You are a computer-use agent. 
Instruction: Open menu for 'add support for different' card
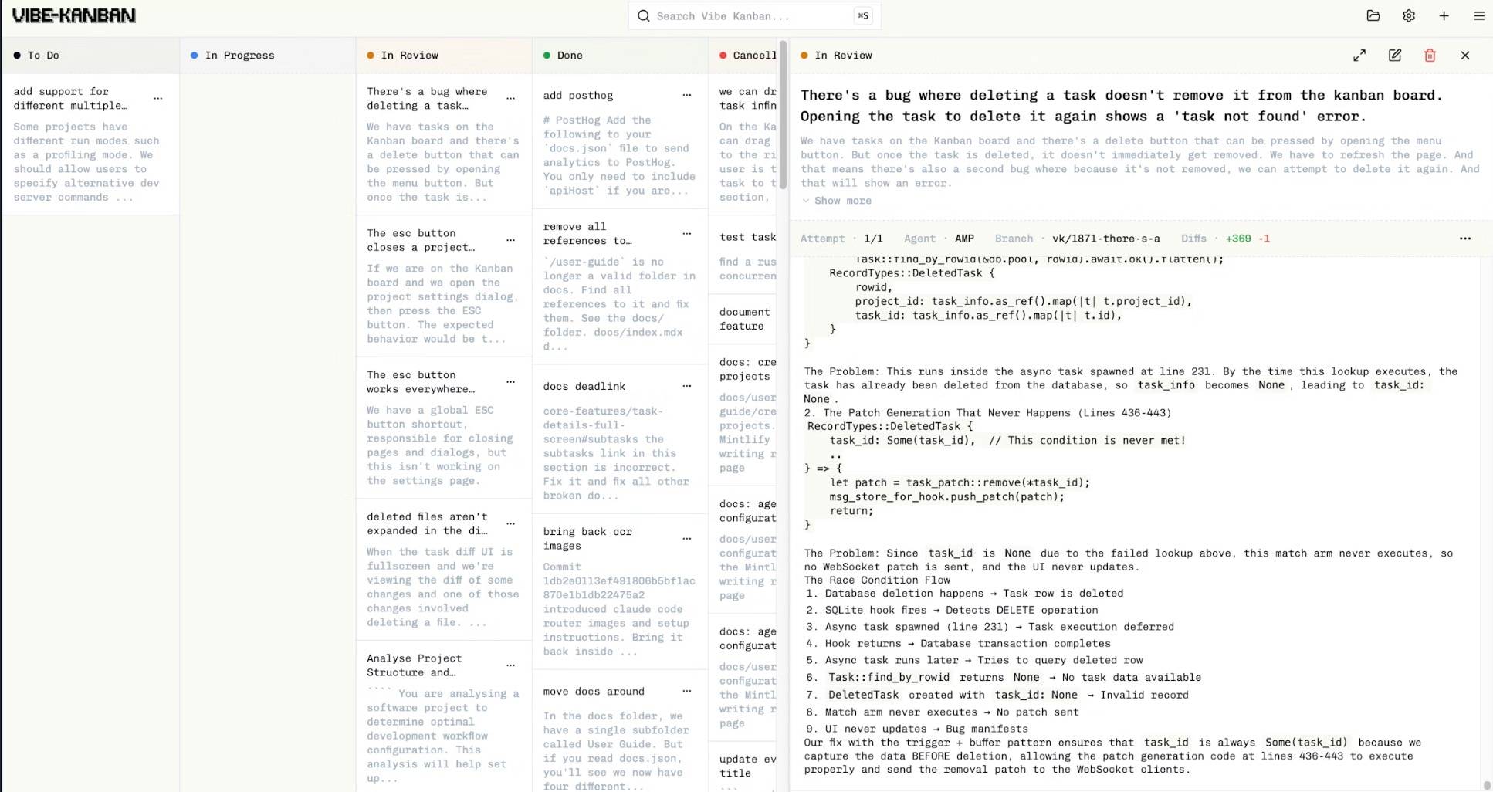[158, 99]
